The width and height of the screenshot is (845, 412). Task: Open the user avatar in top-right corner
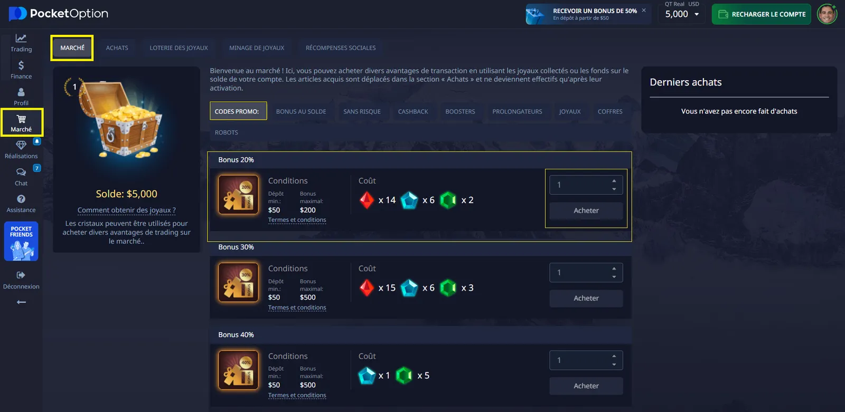(827, 14)
